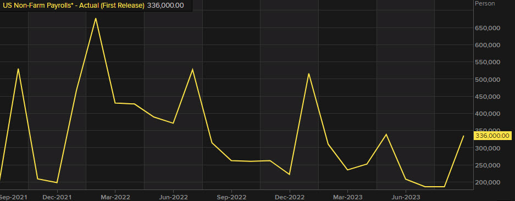Viewport: 515px width, 201px height.
Task: Click the 500,000 y-axis label
Action: [x=488, y=80]
